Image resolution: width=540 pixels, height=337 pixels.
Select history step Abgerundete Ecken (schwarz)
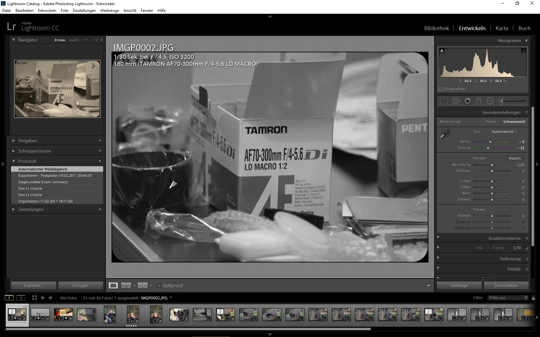pyautogui.click(x=57, y=182)
